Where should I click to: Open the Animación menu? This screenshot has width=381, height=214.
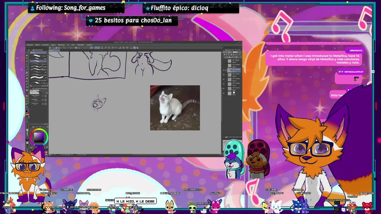(45, 45)
